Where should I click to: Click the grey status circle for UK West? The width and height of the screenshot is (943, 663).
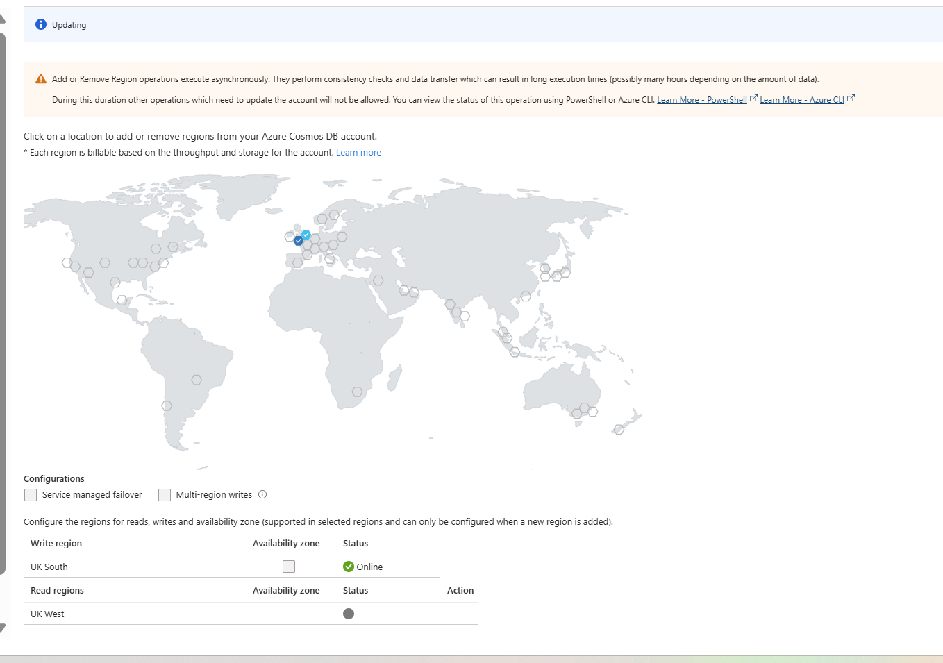[x=349, y=614]
